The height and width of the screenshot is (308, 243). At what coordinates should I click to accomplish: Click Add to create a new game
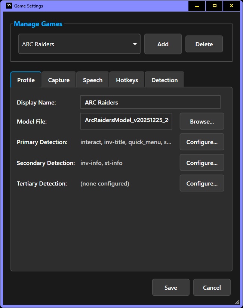coord(163,44)
